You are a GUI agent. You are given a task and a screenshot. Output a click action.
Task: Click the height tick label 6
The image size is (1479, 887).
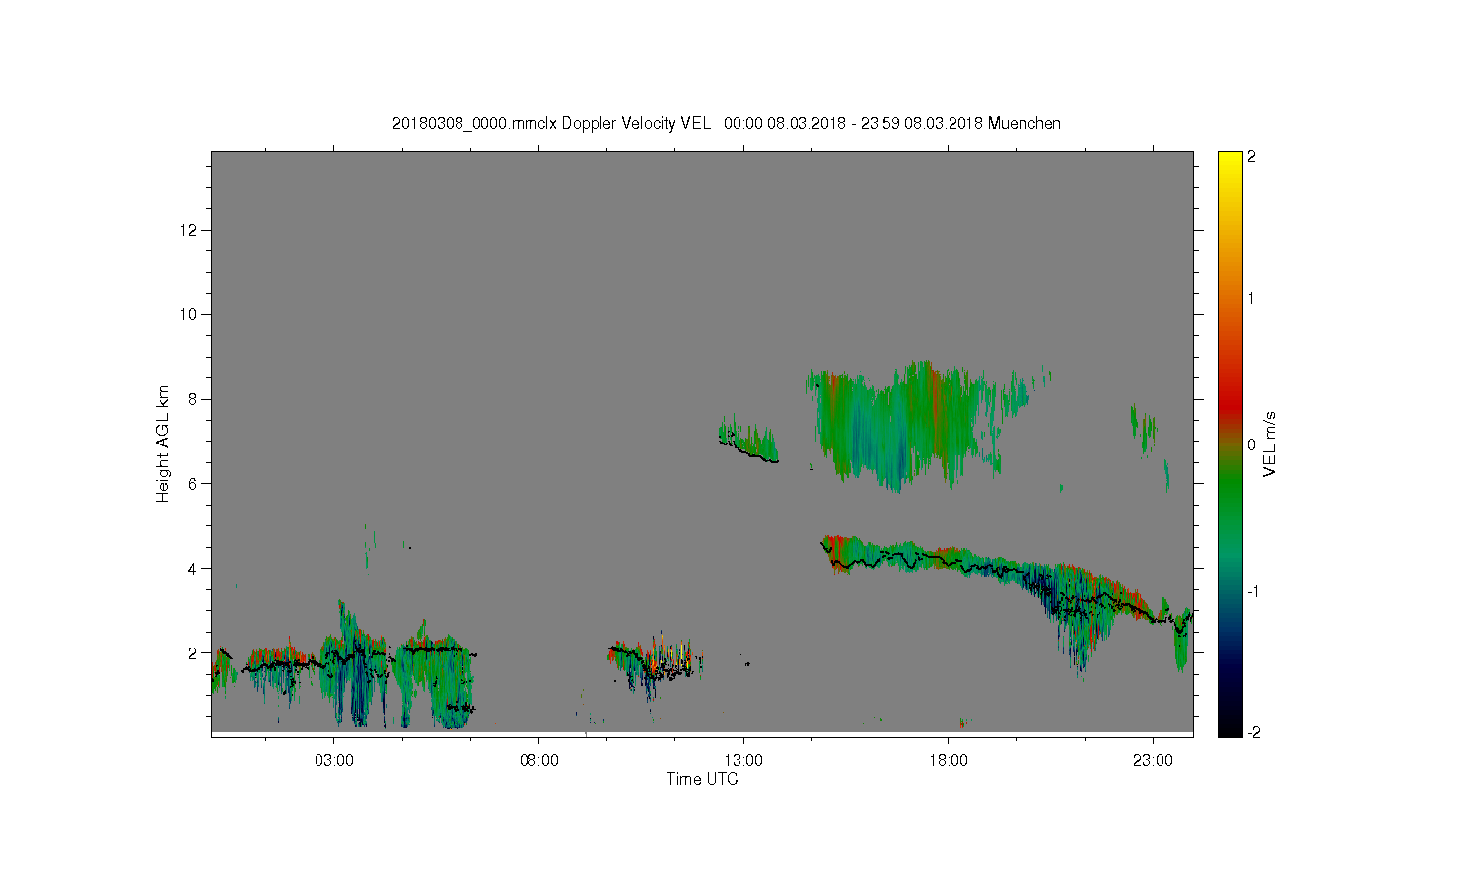click(193, 483)
